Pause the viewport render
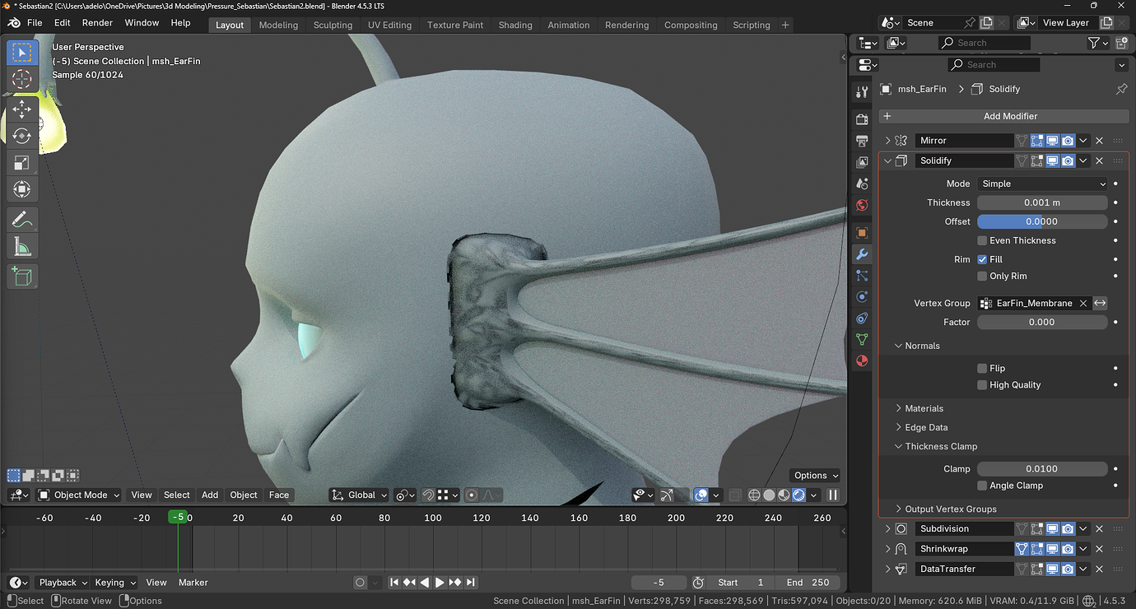The height and width of the screenshot is (609, 1136). point(833,495)
